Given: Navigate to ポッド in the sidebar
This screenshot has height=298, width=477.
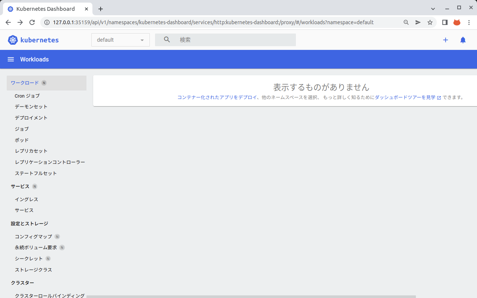Looking at the screenshot, I should click(x=21, y=140).
